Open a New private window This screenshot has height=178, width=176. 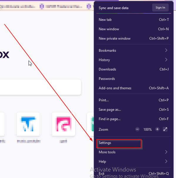tap(134, 38)
